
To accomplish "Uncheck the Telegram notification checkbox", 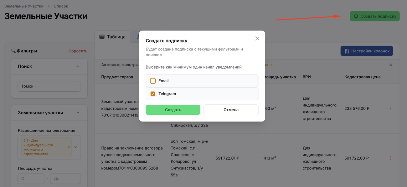I will [153, 94].
